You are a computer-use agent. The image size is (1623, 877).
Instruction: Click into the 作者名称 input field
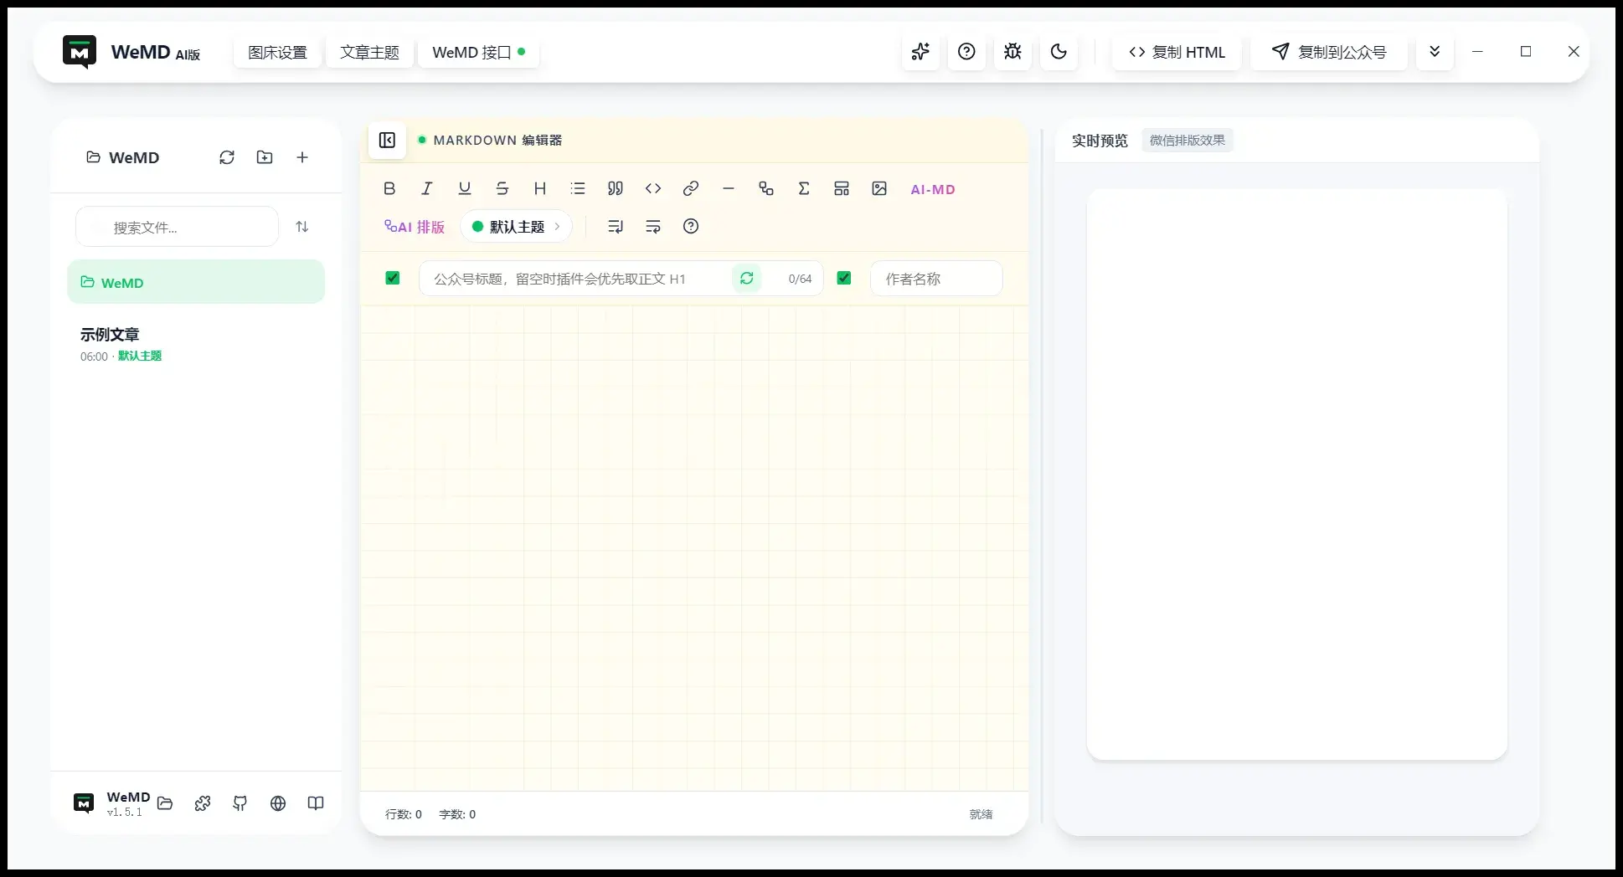point(936,279)
